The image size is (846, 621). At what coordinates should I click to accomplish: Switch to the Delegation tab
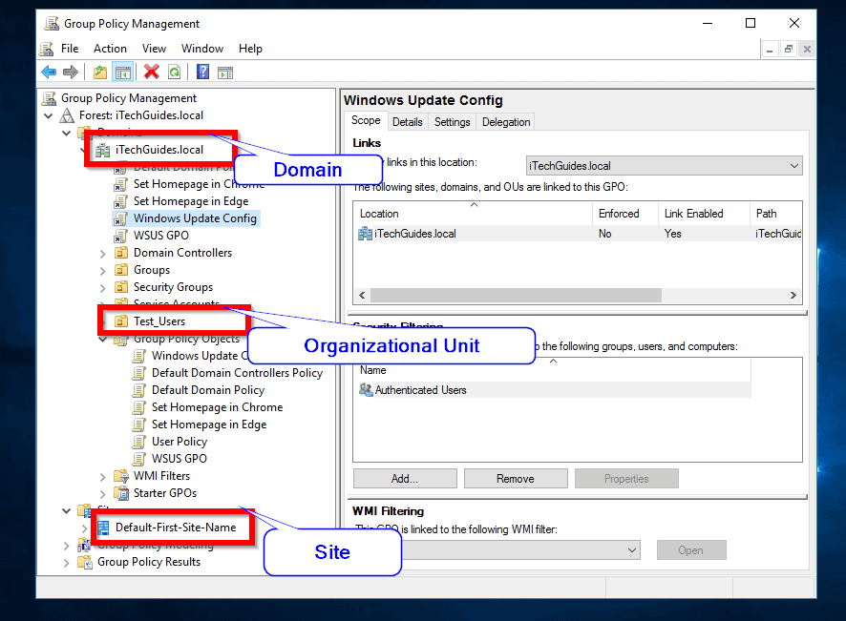click(x=505, y=121)
